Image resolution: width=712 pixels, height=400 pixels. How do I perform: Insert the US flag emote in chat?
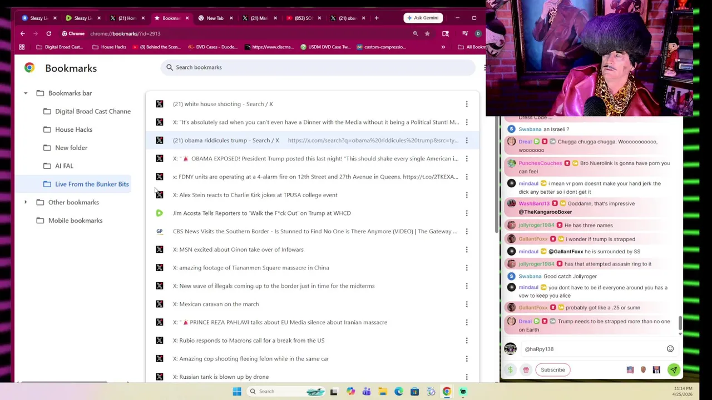click(x=630, y=370)
